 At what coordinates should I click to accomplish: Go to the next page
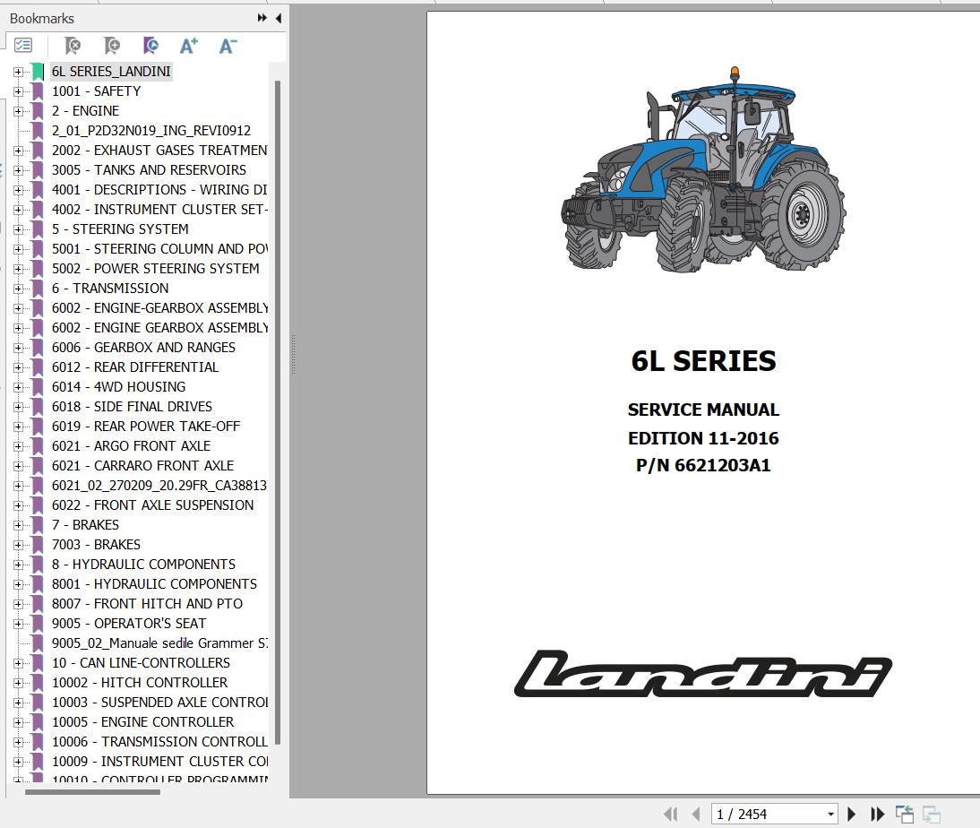(x=851, y=814)
